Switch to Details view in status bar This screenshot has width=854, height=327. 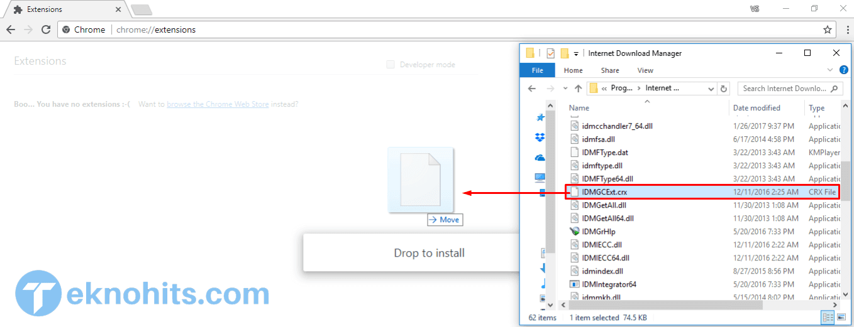point(828,318)
